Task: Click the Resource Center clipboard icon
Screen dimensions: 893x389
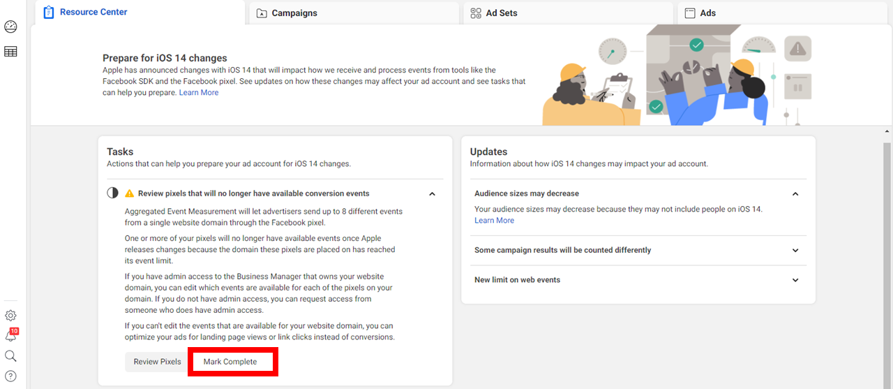Action: (49, 13)
